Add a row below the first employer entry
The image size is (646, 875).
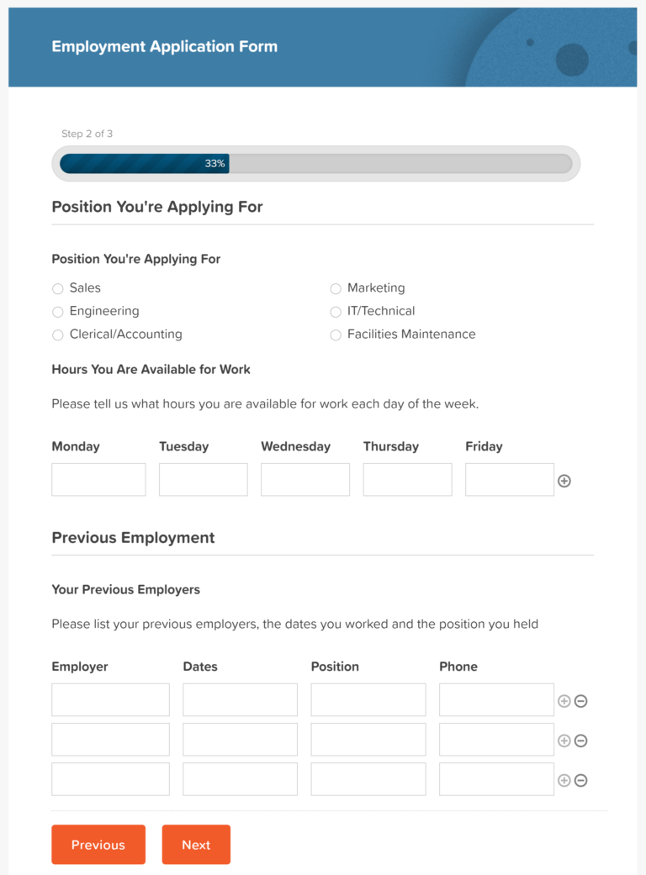tap(564, 700)
